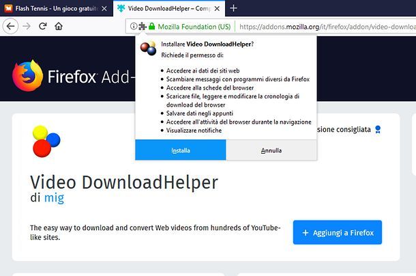Screen dimensions: 416x276
Task: Click the Firefox logo in header
Action: [x=27, y=76]
